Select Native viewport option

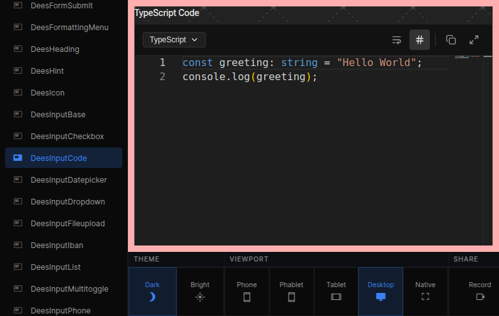point(425,291)
